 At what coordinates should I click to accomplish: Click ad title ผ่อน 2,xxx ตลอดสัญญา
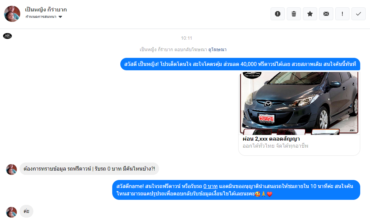(x=271, y=139)
